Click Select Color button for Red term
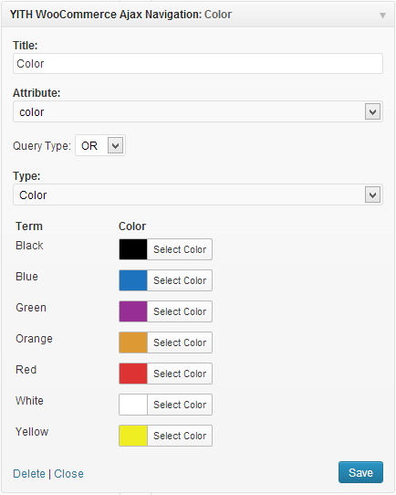 click(180, 374)
